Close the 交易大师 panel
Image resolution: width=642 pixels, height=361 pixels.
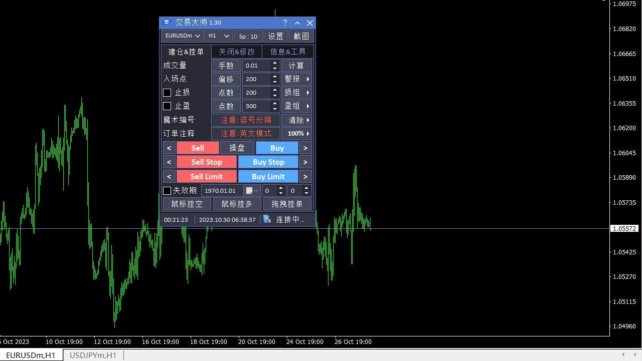(x=310, y=23)
